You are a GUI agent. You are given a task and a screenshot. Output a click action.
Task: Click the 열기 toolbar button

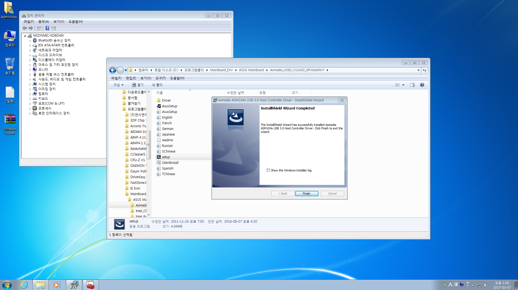138,85
